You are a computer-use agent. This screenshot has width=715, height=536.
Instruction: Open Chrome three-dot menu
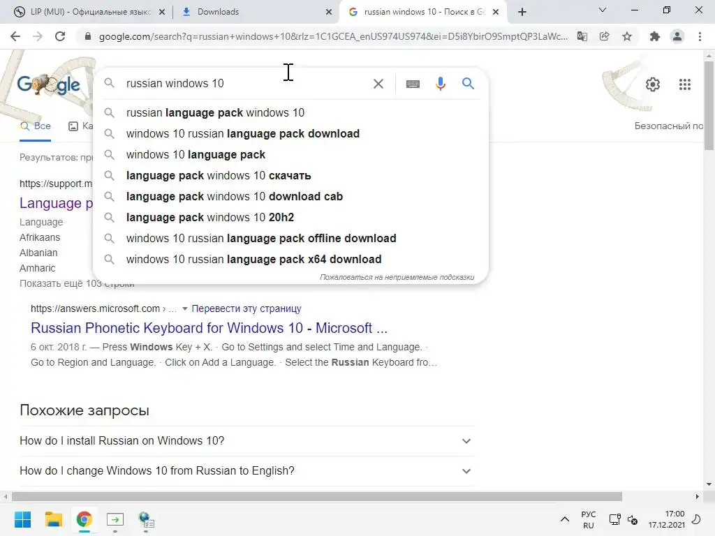(x=700, y=36)
